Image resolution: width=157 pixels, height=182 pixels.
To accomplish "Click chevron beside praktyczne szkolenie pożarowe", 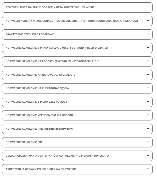I will [x=148, y=34].
